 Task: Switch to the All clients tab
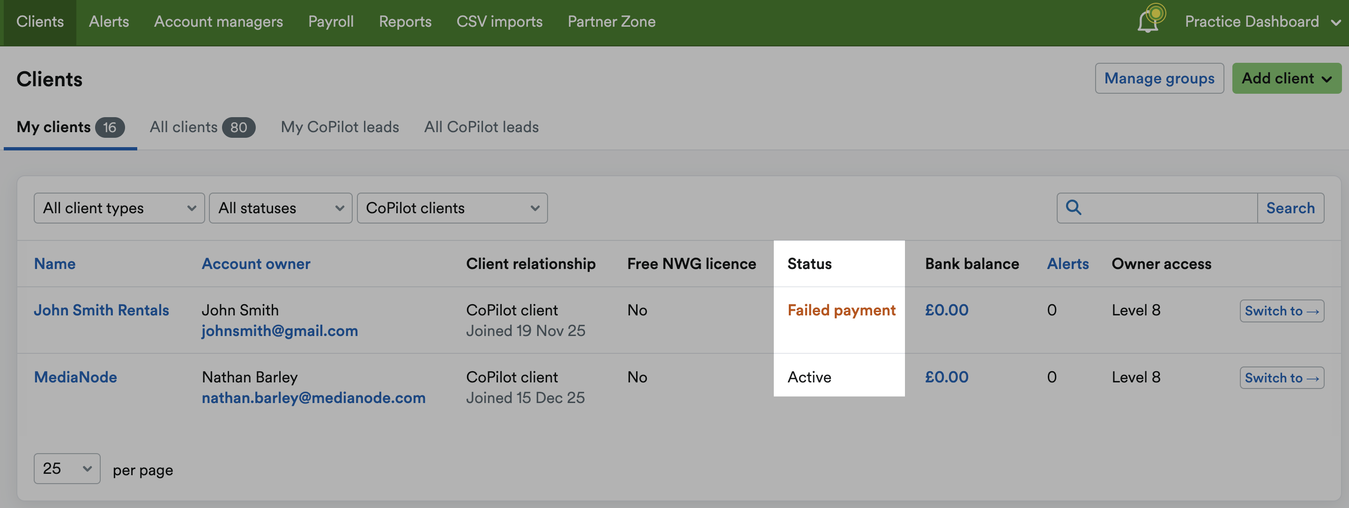(x=202, y=127)
